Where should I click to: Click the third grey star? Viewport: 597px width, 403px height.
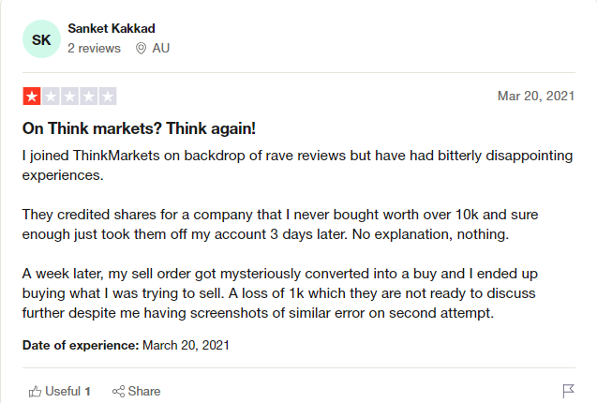click(x=69, y=97)
